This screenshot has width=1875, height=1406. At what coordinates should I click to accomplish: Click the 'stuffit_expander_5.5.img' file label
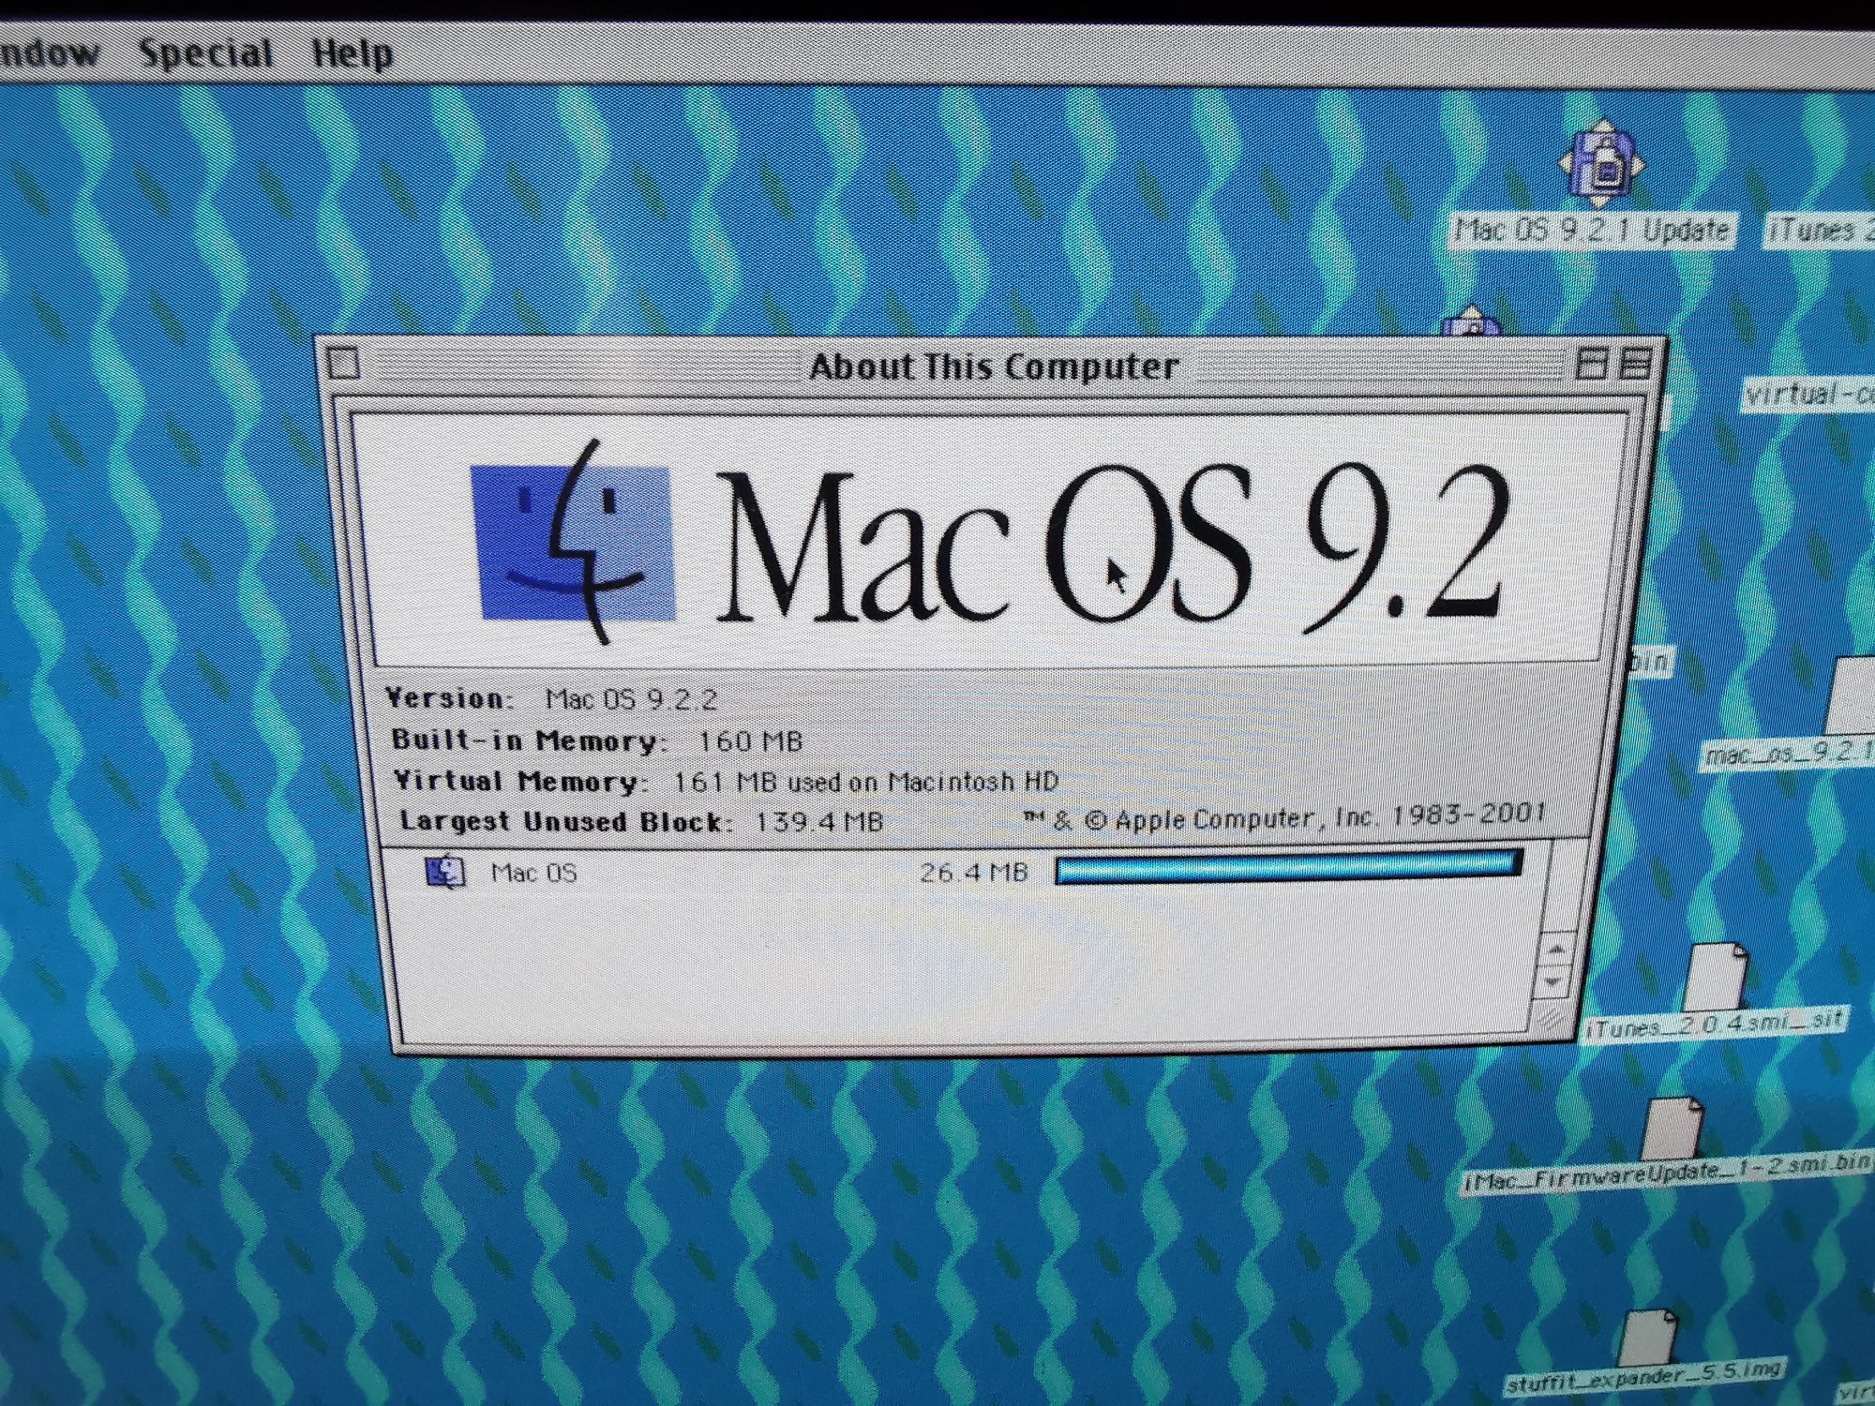pyautogui.click(x=1643, y=1376)
